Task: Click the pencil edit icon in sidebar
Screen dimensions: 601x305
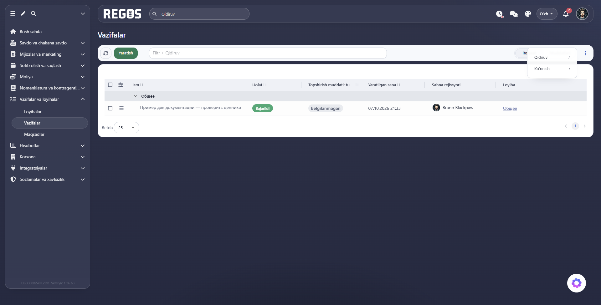Action: pyautogui.click(x=23, y=13)
